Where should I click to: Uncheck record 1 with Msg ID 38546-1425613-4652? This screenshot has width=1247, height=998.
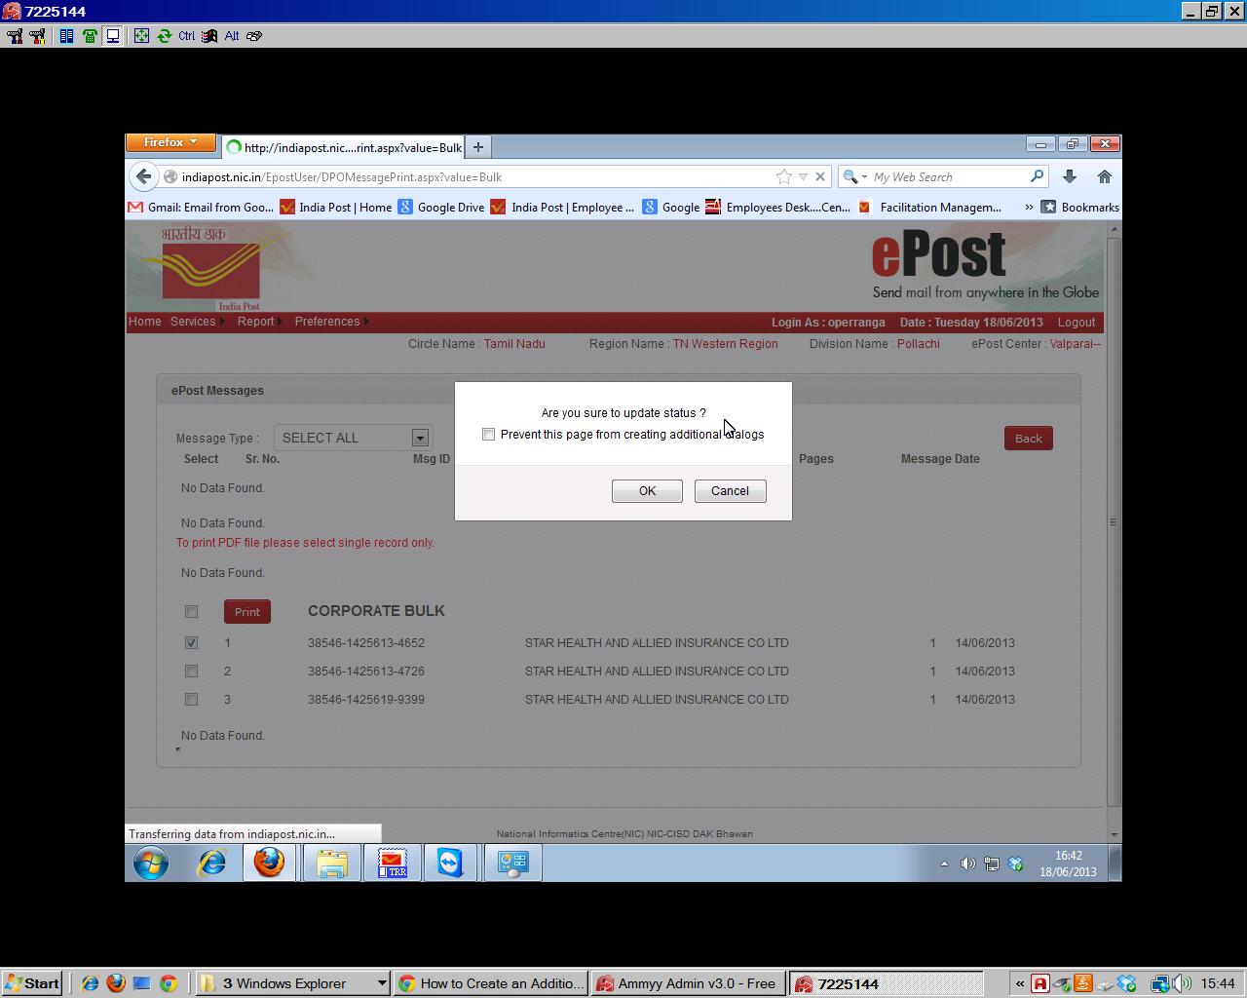(x=191, y=642)
